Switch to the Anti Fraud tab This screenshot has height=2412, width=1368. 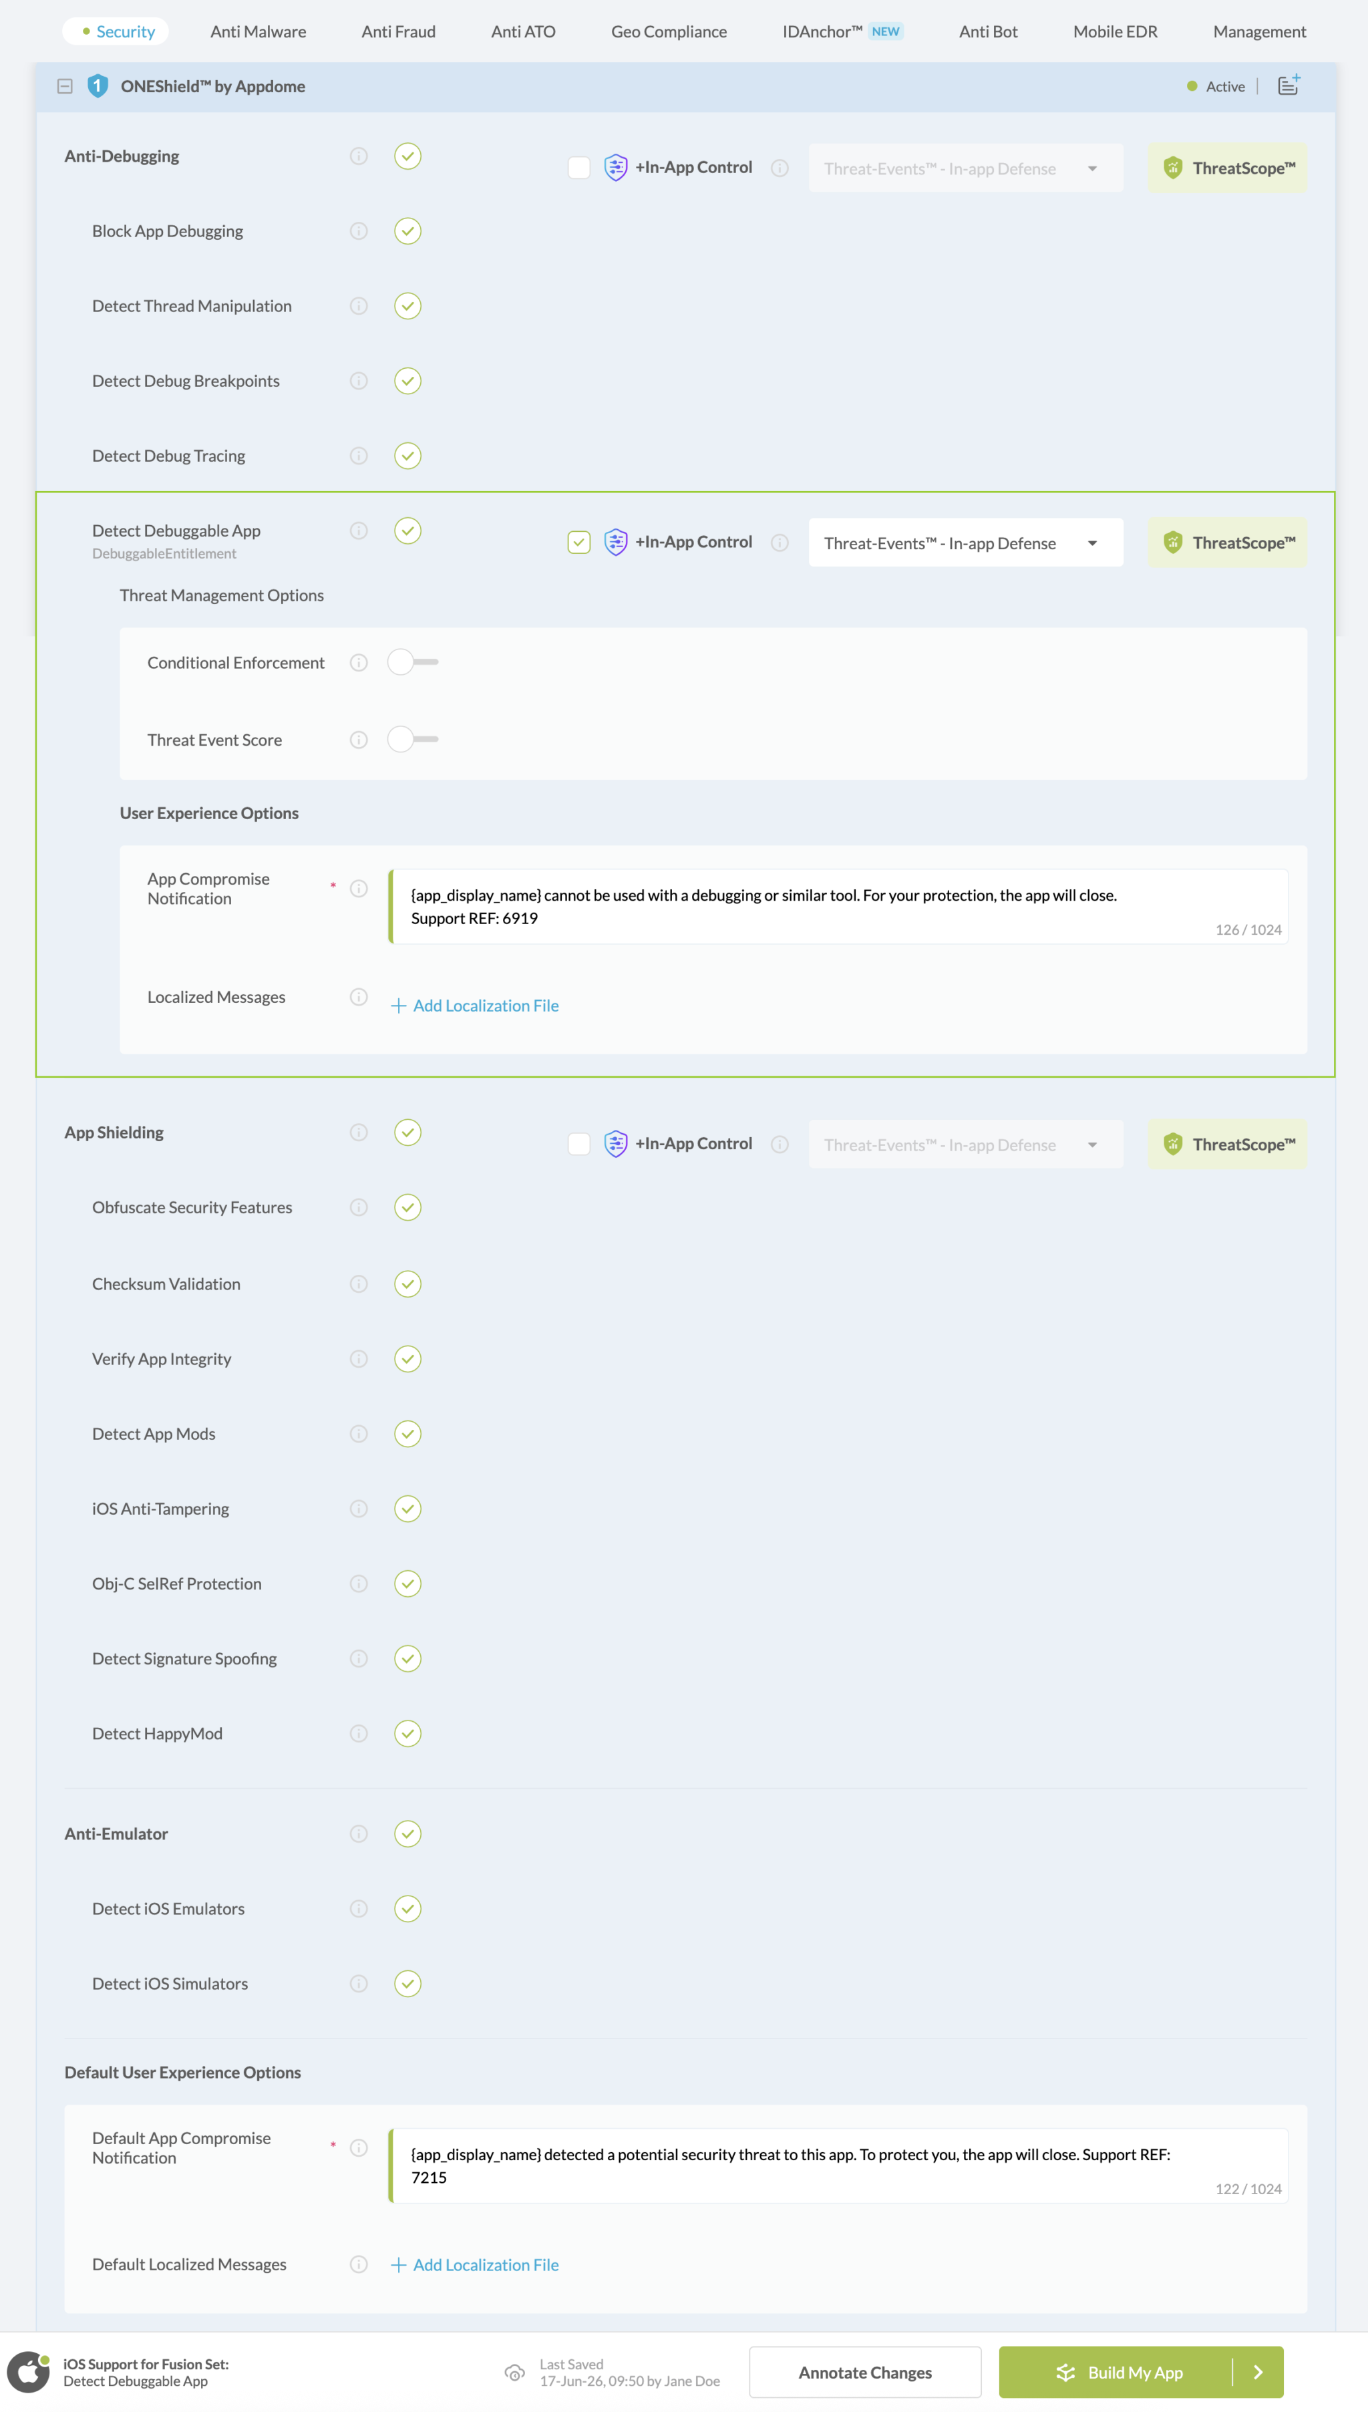[x=398, y=32]
